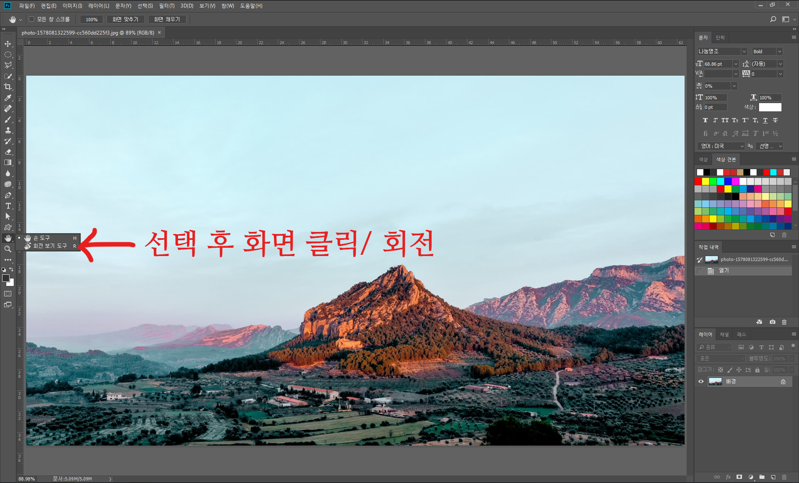Click the 화면 채우기 button

[167, 20]
